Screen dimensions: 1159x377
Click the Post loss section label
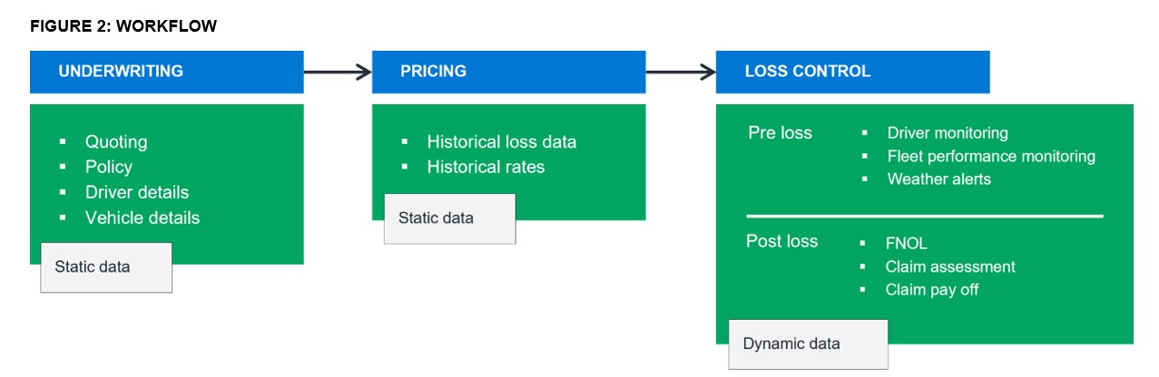[x=781, y=241]
